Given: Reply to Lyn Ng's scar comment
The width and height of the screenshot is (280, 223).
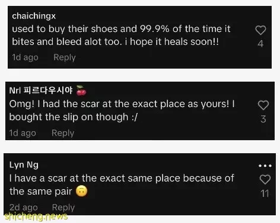Looking at the screenshot, I should [x=63, y=207].
